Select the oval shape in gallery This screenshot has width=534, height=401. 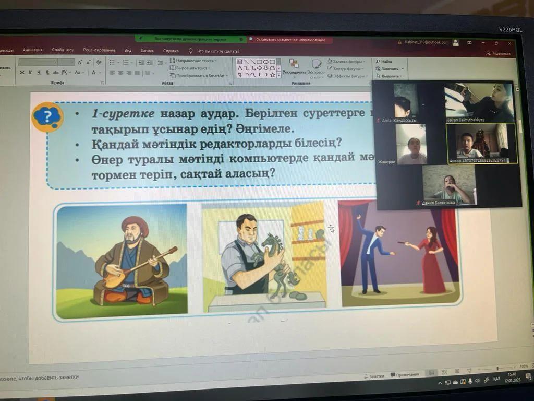point(265,62)
